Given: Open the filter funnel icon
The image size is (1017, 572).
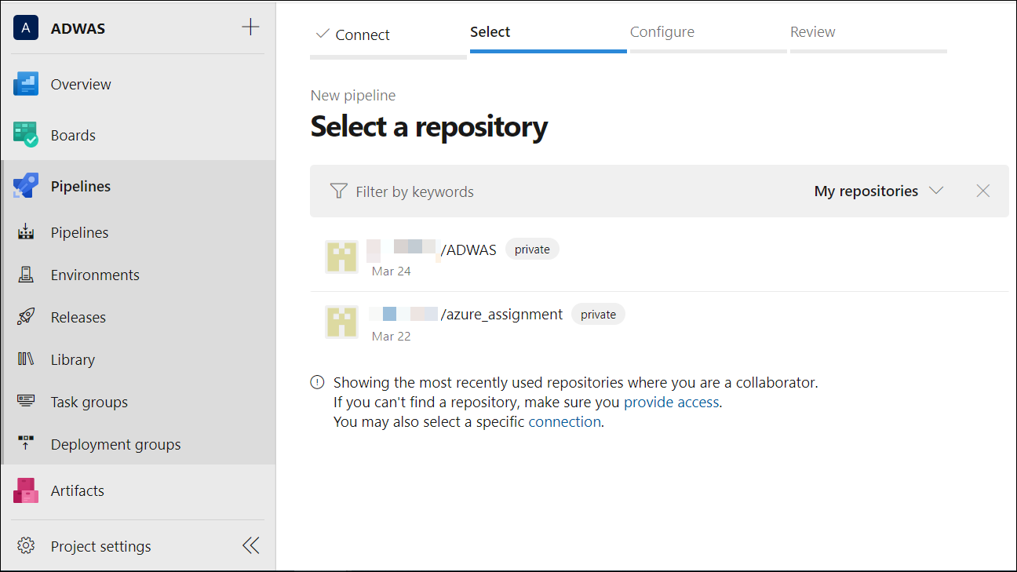Looking at the screenshot, I should pyautogui.click(x=337, y=190).
